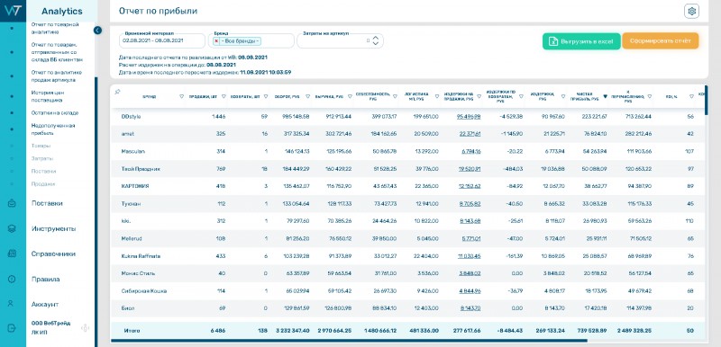Click the layers icon beside Инструменты
Image resolution: width=721 pixels, height=347 pixels.
12,228
